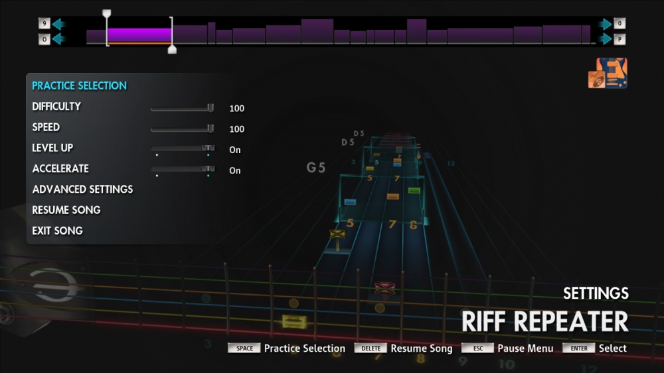Click the bottom-left arrow beside the O key

coord(58,39)
